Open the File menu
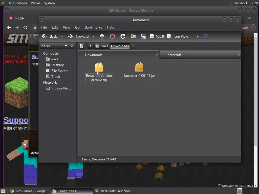Screen dimensions: 259x194 pos(44,27)
